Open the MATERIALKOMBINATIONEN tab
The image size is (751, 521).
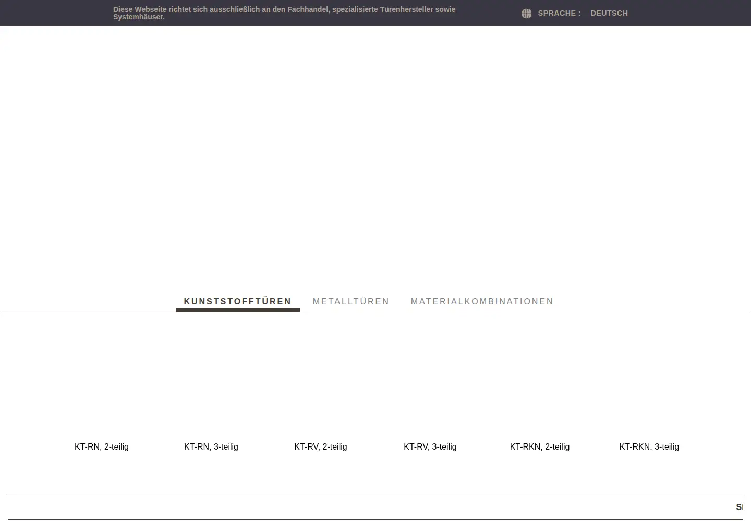[482, 301]
